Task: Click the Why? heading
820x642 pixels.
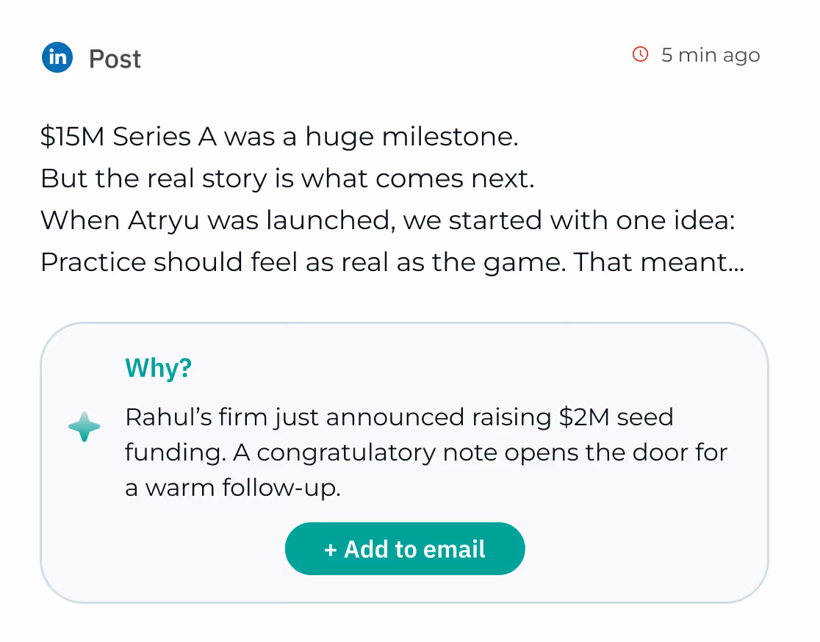Action: [x=159, y=367]
